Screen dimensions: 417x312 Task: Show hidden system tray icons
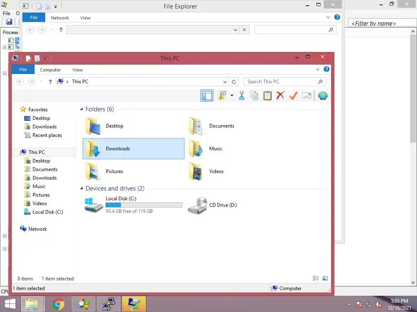(349, 304)
